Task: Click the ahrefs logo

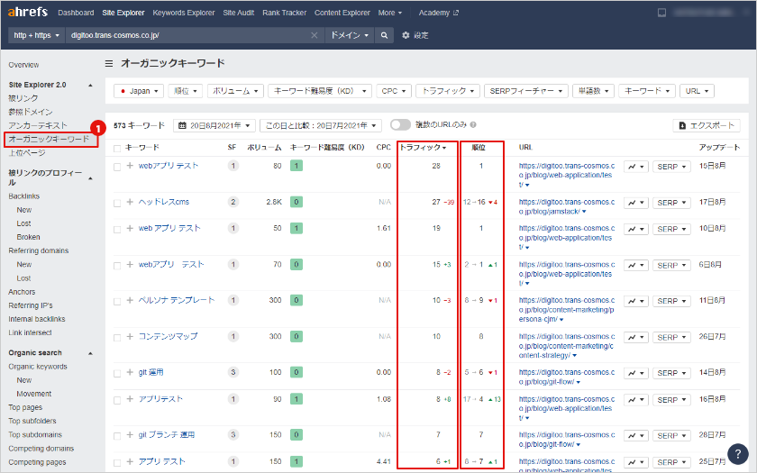Action: [x=28, y=12]
